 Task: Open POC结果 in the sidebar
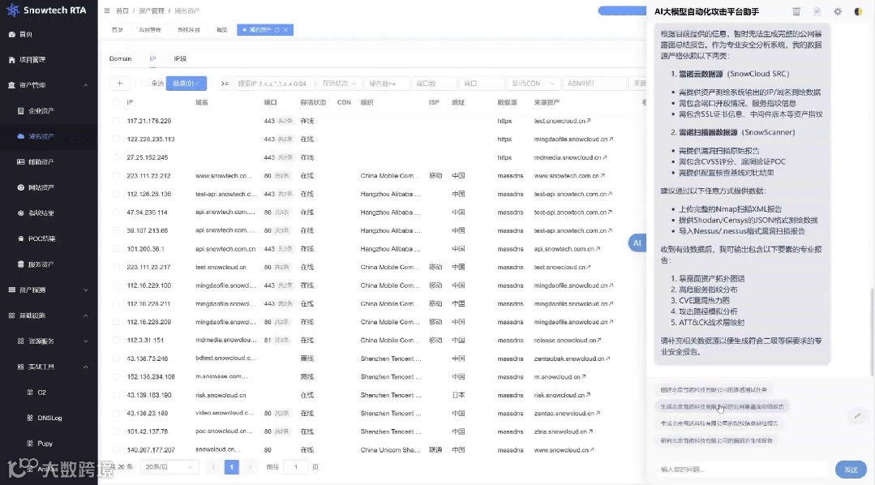[41, 239]
